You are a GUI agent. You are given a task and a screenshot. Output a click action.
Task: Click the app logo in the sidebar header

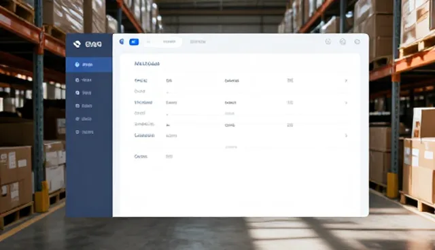[88, 44]
